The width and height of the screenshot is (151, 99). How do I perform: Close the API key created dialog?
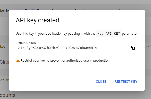(x=101, y=81)
